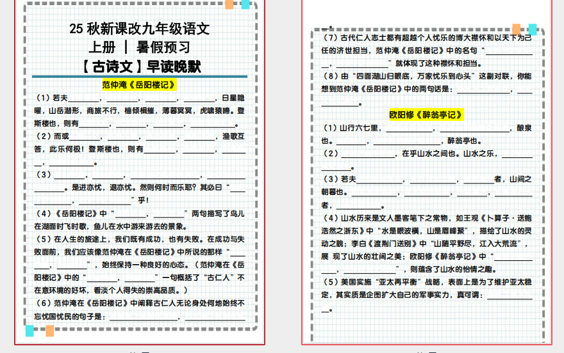Click the cyan square at left page bottom

click(29, 331)
